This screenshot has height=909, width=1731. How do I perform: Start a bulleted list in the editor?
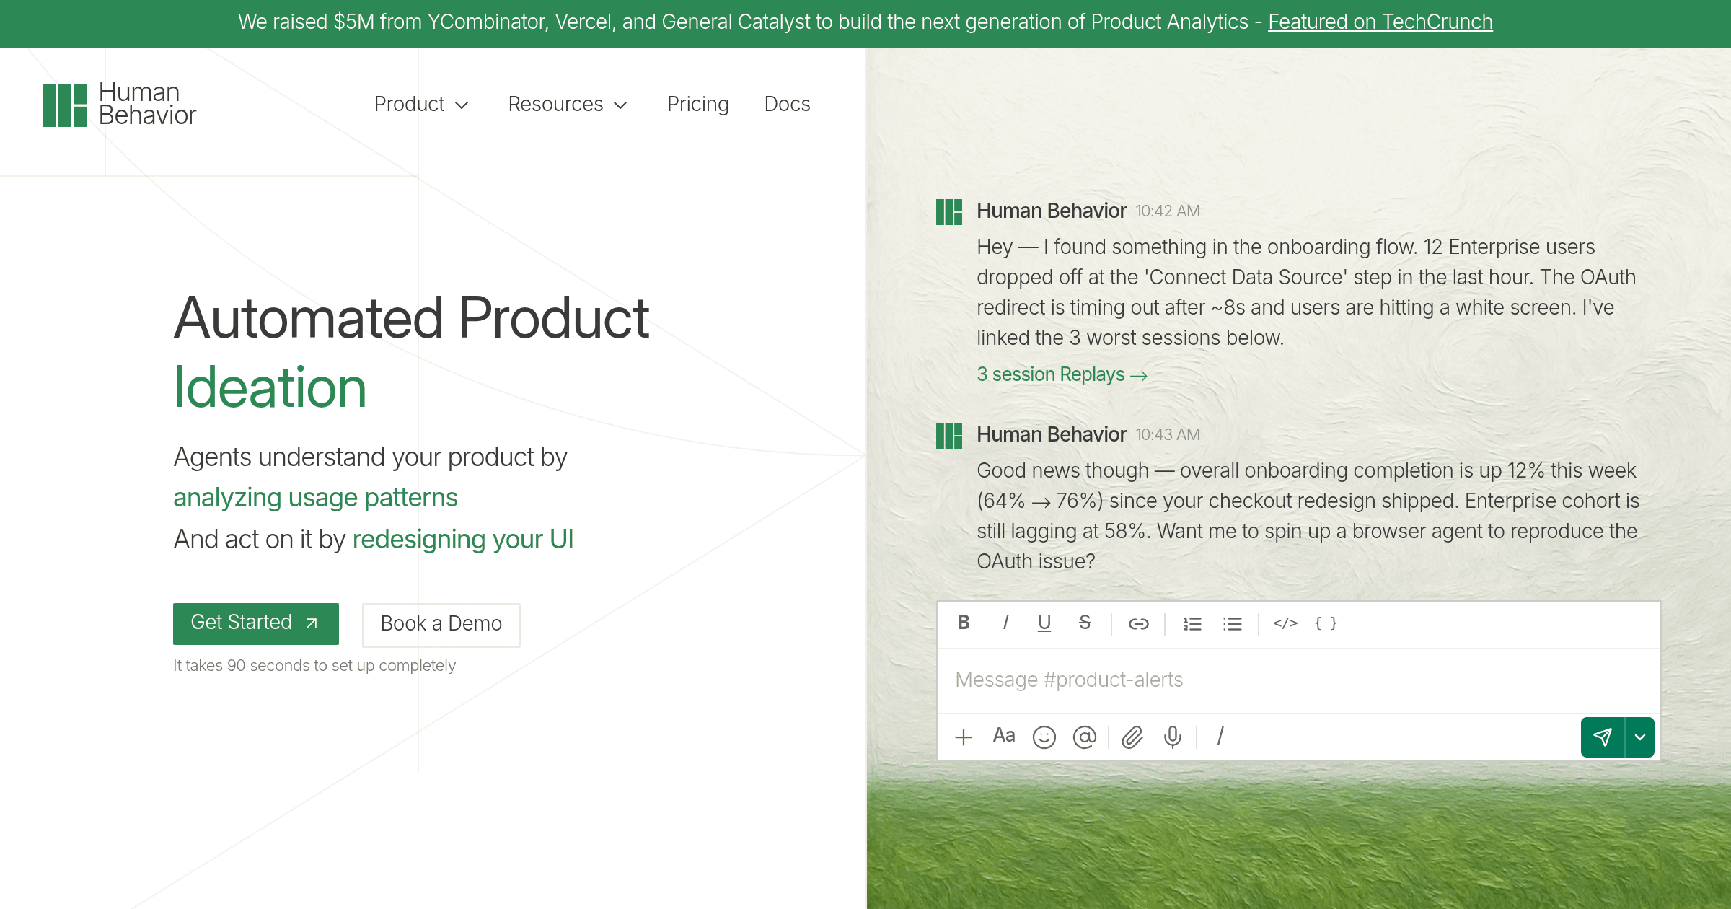click(1233, 624)
